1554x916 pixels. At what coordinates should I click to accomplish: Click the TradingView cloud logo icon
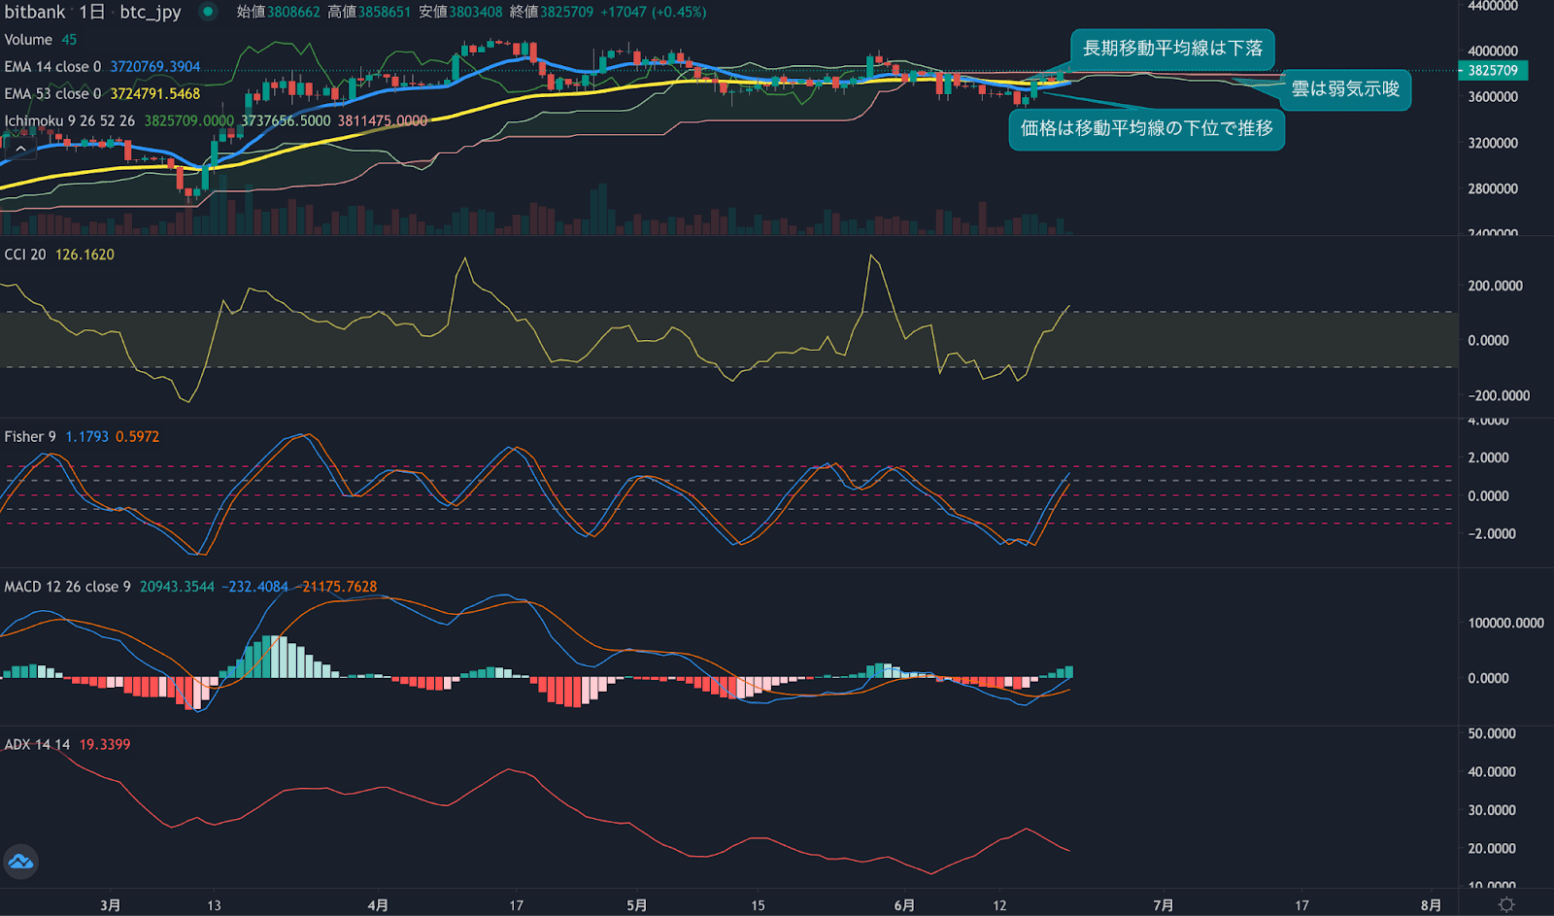pyautogui.click(x=20, y=862)
